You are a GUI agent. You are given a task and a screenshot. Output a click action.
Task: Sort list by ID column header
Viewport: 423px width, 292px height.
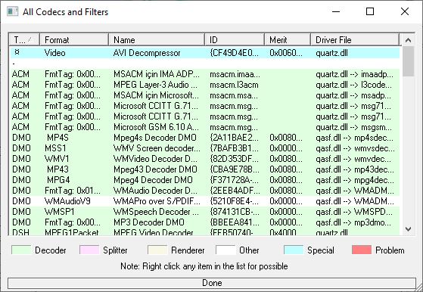tap(234, 40)
